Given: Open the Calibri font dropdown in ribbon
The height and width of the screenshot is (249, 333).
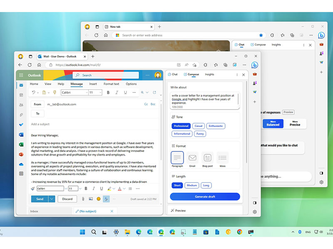Looking at the screenshot, I should coord(87,93).
